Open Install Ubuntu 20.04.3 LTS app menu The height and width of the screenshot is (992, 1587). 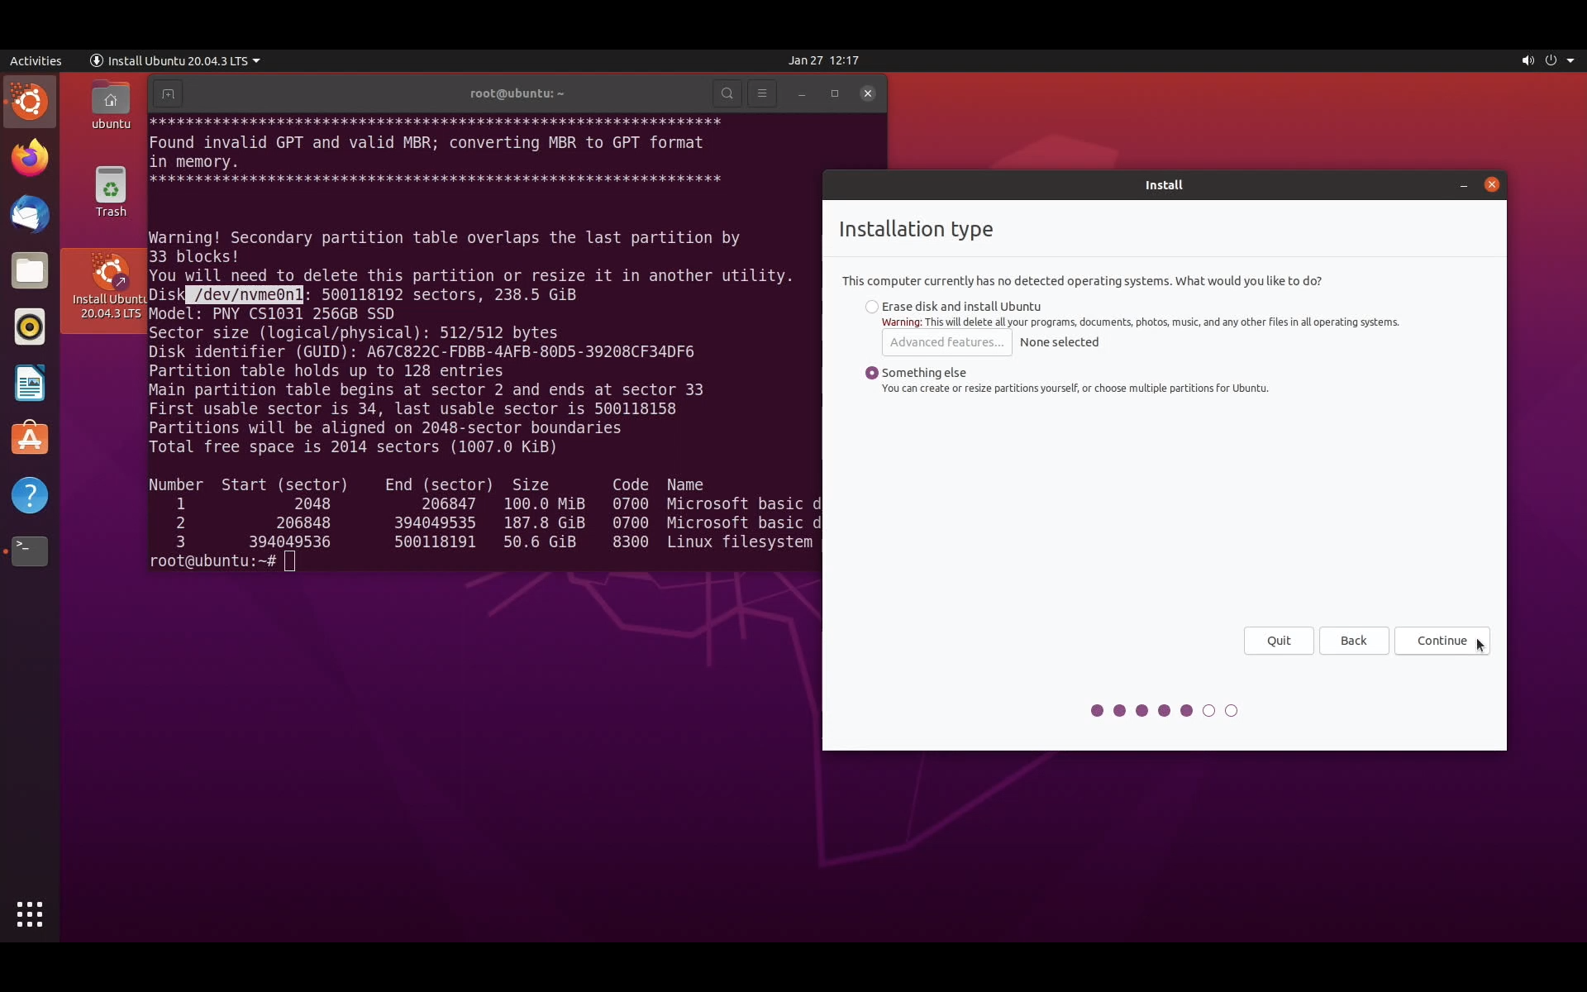[175, 60]
